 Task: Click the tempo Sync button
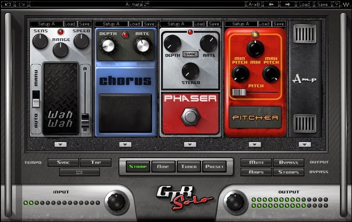pyautogui.click(x=63, y=162)
